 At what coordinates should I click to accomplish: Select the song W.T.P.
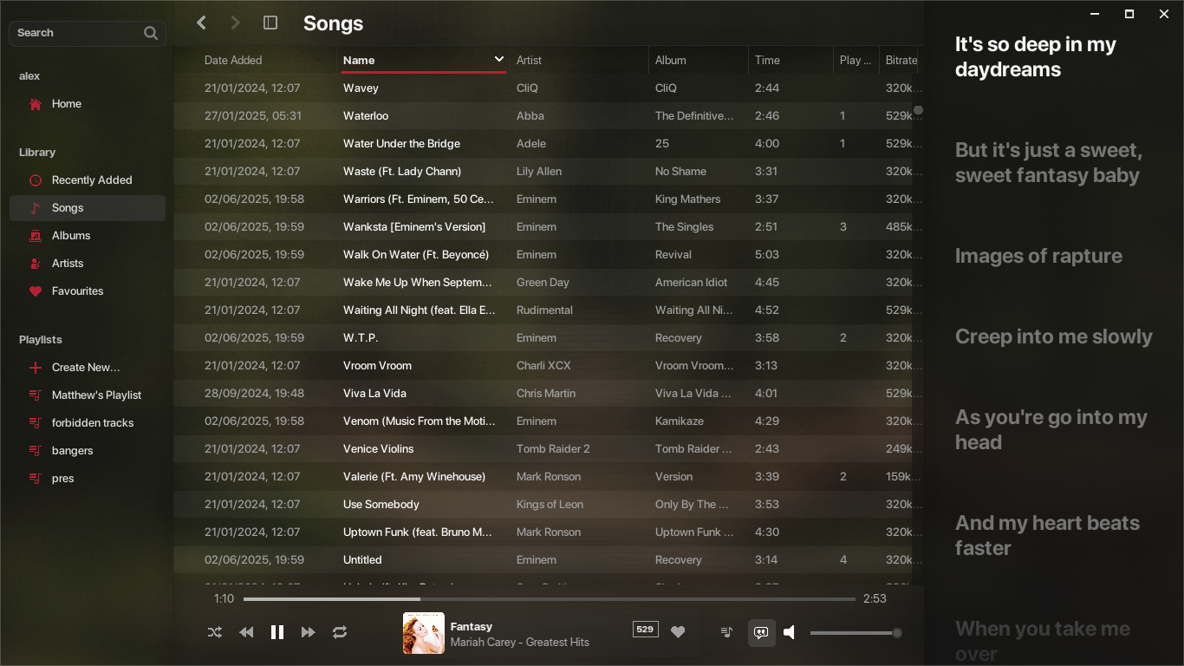coord(361,338)
